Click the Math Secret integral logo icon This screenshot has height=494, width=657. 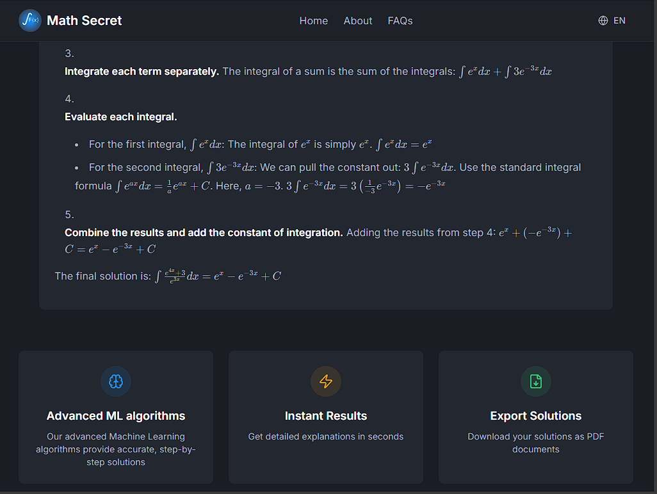[29, 20]
